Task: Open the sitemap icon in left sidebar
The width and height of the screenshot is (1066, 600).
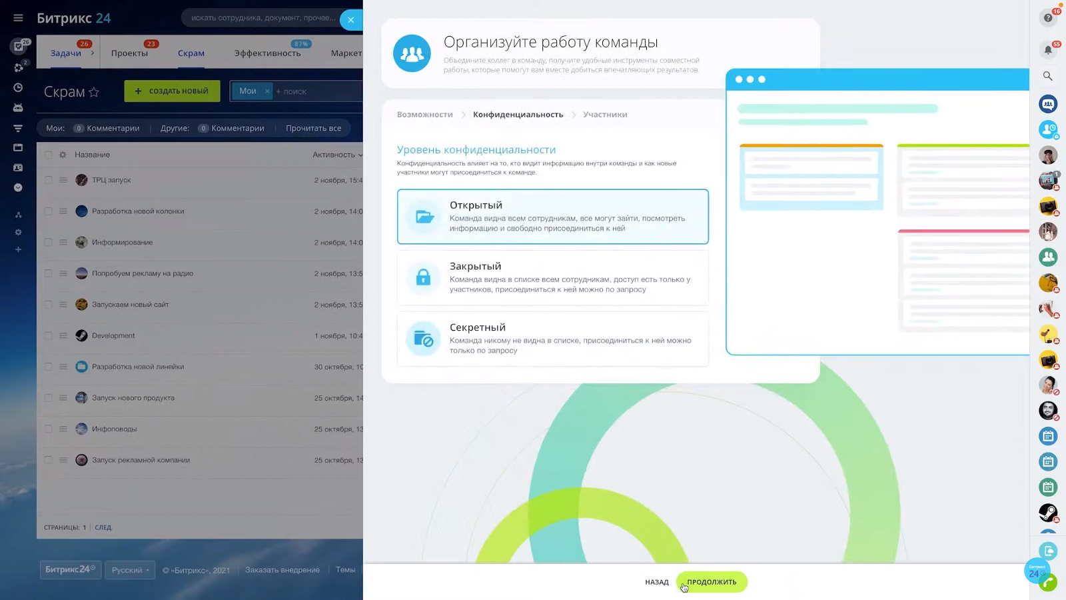Action: 18,215
